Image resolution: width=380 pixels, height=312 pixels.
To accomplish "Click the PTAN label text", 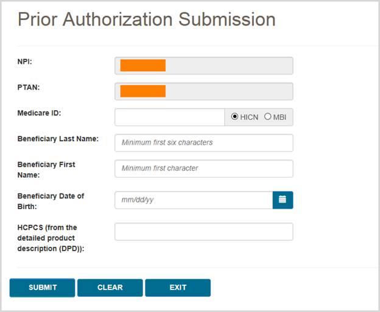I will pos(28,88).
